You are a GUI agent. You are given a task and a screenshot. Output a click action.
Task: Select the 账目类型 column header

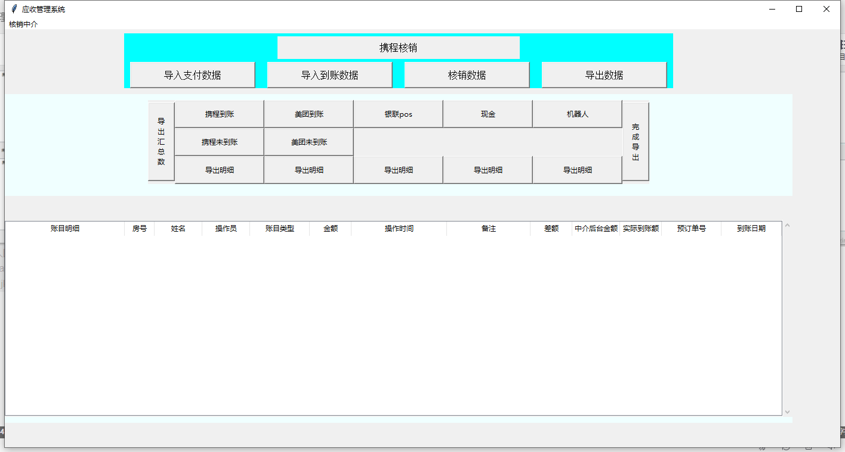tap(280, 229)
